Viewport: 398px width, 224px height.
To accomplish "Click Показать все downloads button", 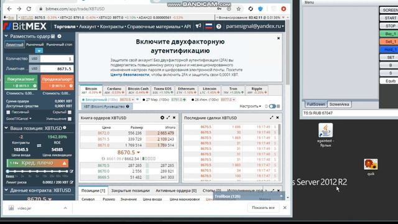I will point(263,208).
